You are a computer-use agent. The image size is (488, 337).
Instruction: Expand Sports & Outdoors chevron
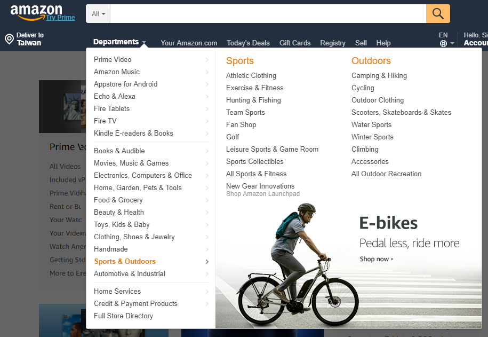coord(207,262)
